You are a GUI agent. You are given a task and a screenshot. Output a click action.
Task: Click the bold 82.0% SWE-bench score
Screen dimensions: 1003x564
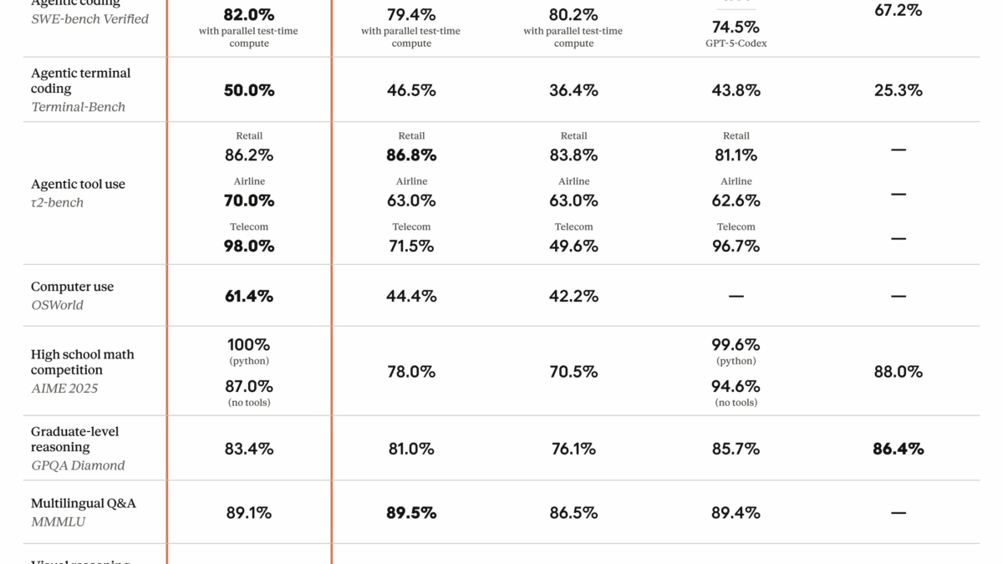[249, 14]
